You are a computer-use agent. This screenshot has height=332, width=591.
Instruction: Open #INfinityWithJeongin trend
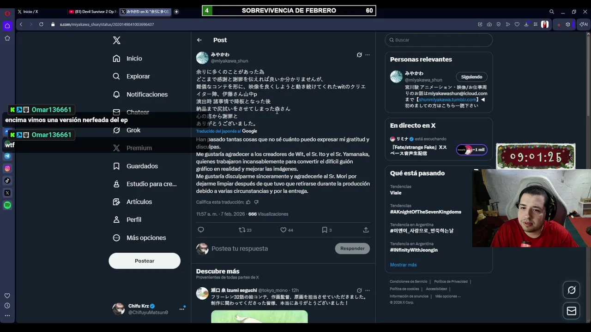414,250
